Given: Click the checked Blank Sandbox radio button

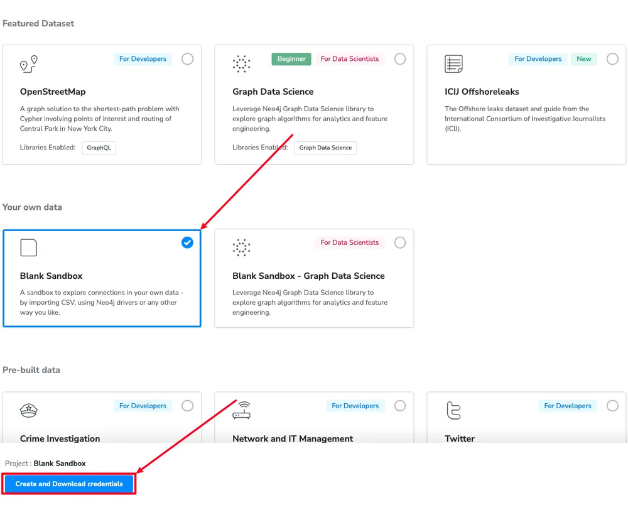Looking at the screenshot, I should coord(187,242).
